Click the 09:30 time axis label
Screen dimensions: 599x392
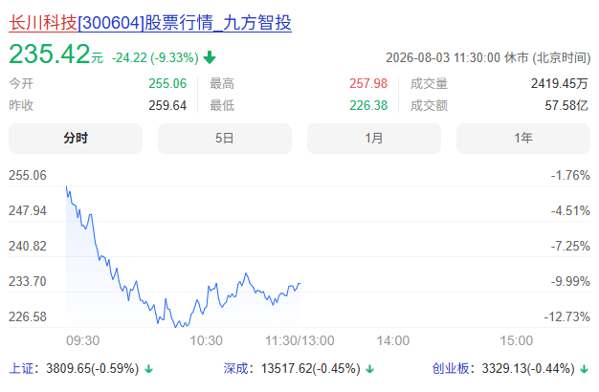coord(83,341)
